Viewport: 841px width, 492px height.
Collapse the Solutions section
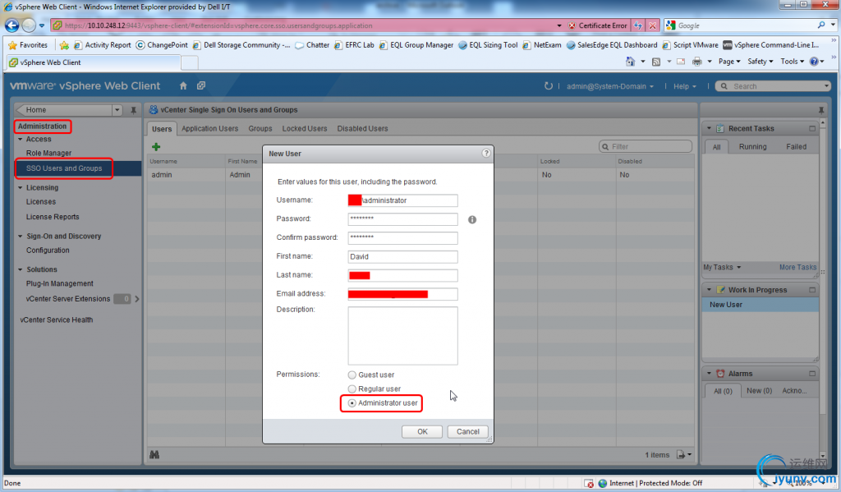point(21,269)
